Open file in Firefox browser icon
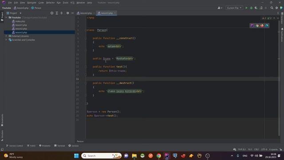284x160 pixels. 262,26
